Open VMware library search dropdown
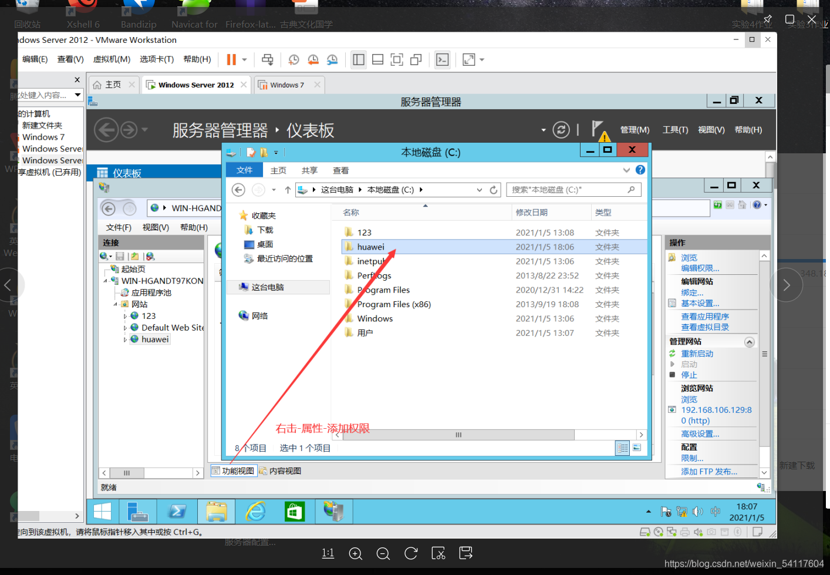 pyautogui.click(x=77, y=95)
